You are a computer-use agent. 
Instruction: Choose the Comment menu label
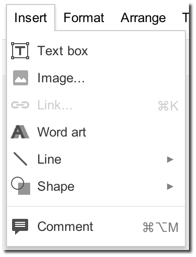click(x=65, y=226)
